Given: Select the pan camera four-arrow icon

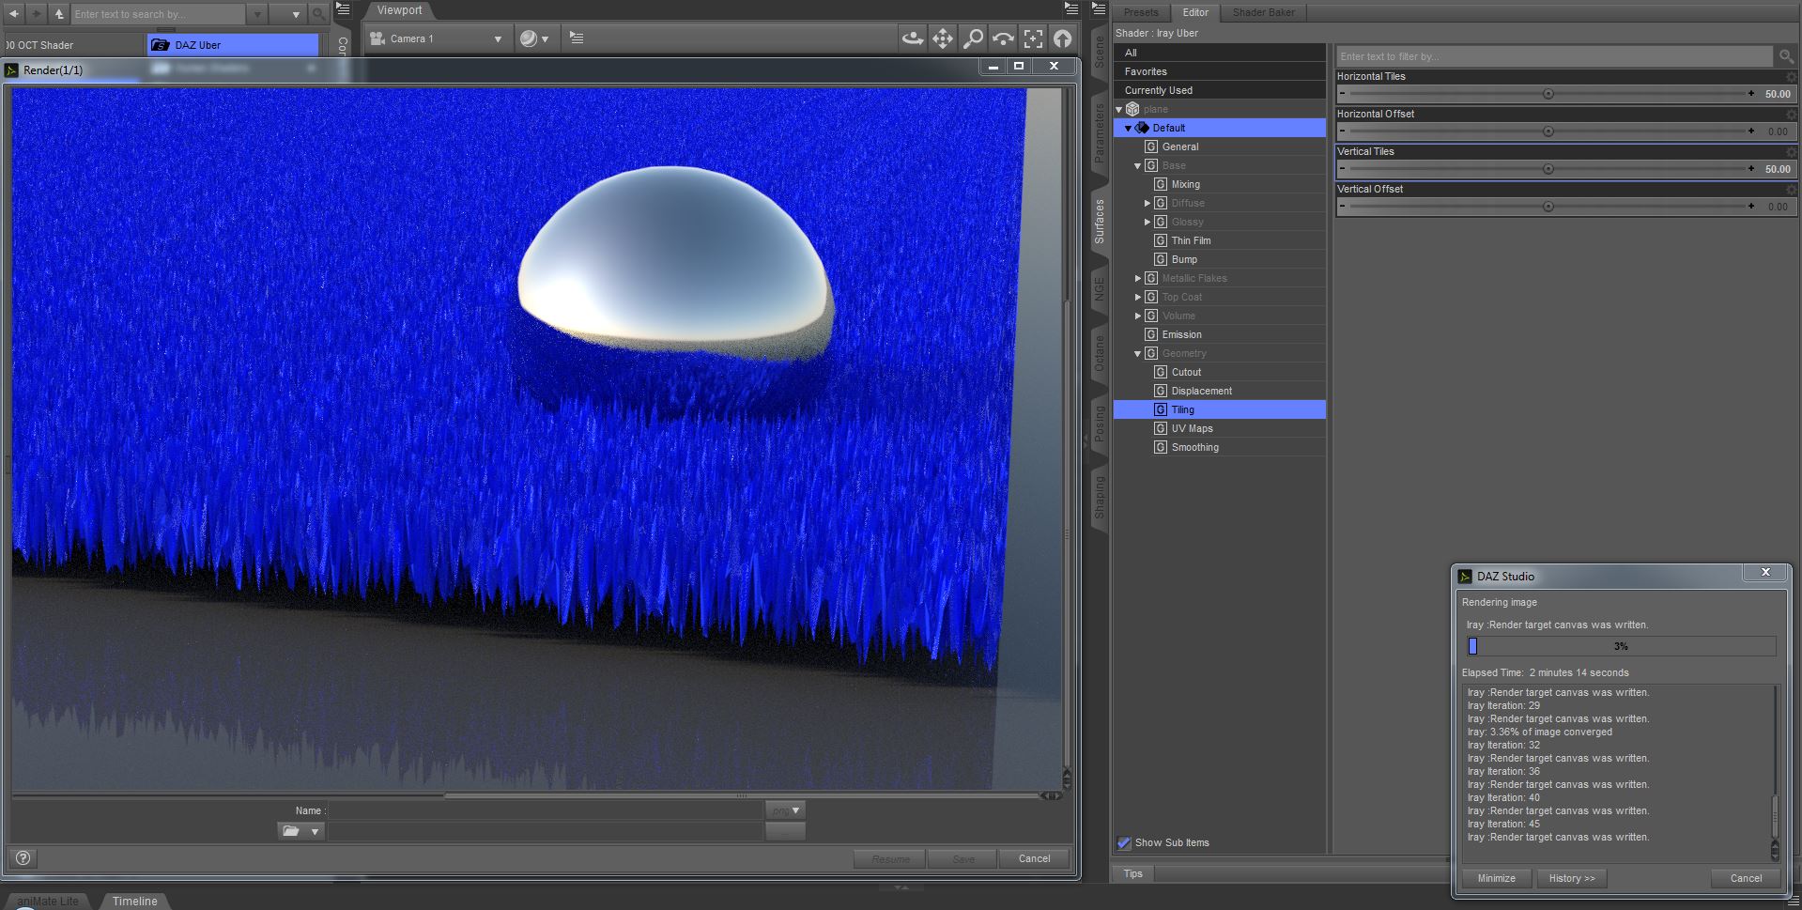Looking at the screenshot, I should [942, 39].
